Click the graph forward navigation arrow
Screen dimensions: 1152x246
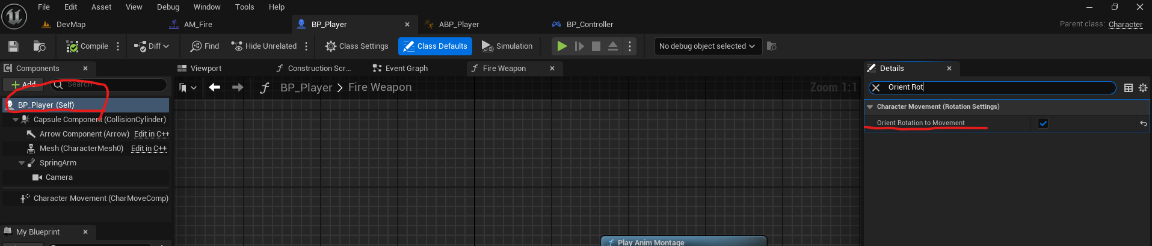pyautogui.click(x=238, y=88)
